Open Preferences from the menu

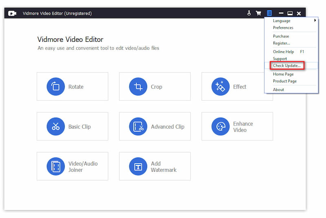click(283, 28)
